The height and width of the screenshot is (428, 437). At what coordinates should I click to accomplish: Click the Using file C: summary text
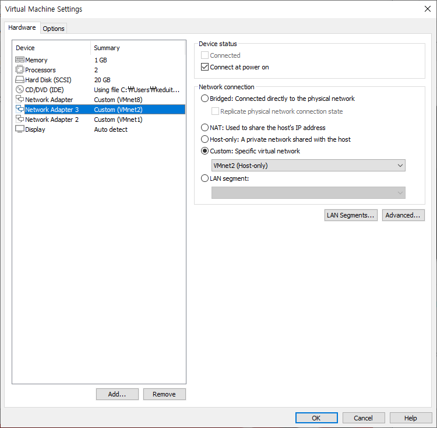click(136, 90)
